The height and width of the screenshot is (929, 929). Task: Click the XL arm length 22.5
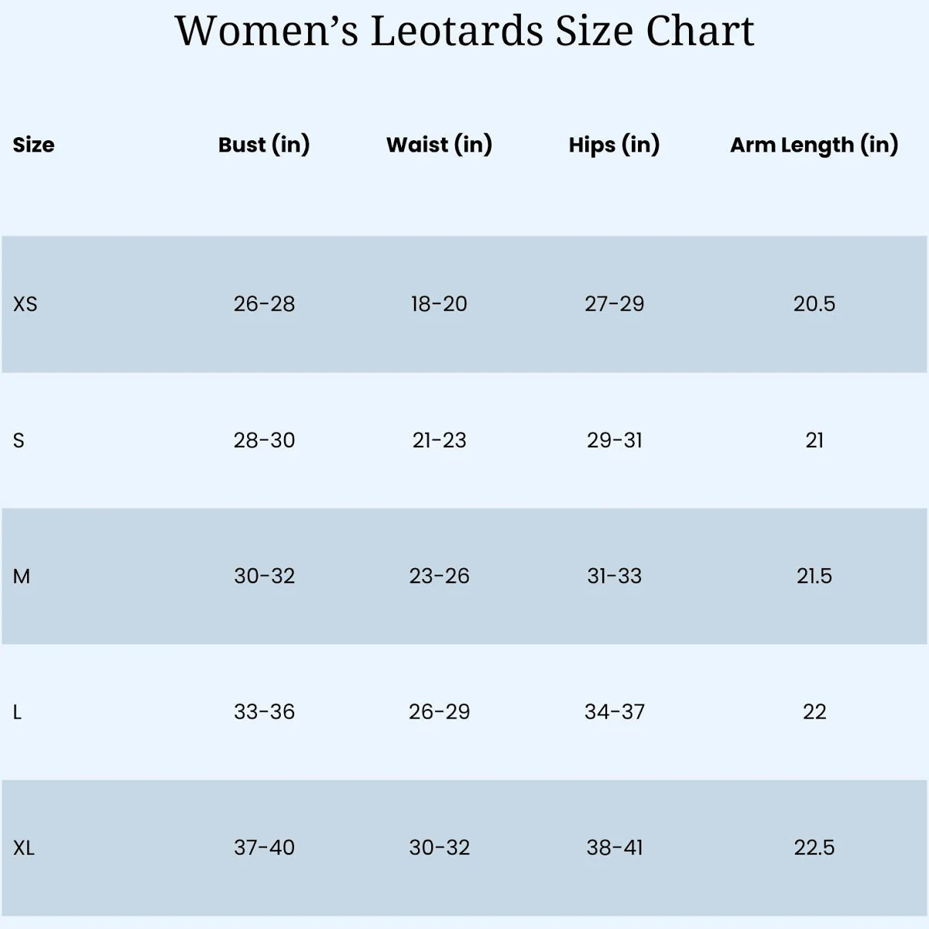tap(814, 848)
